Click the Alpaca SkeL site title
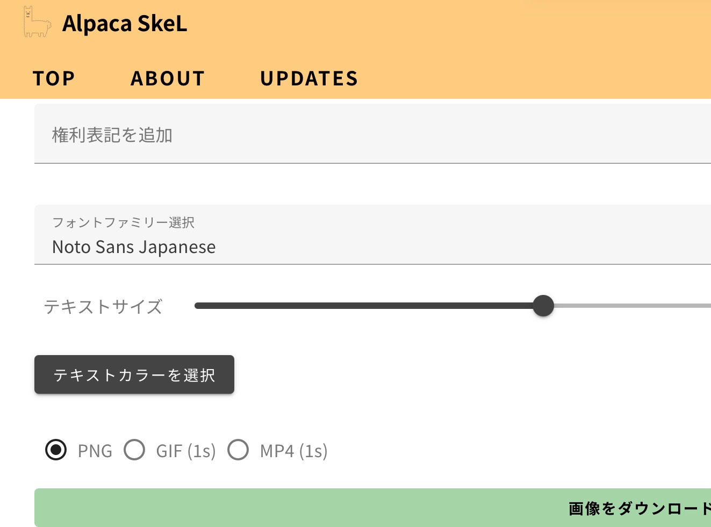Screen dimensions: 711x527 (x=125, y=24)
